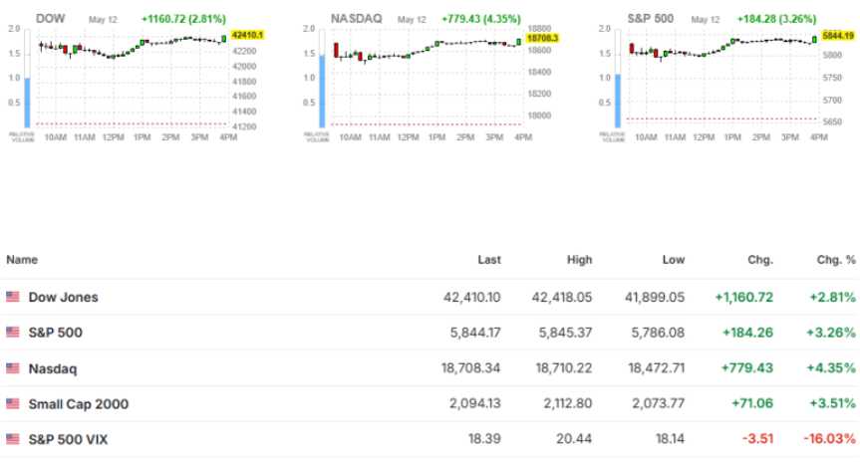Click Dow Jones last value 42,410.10

471,297
